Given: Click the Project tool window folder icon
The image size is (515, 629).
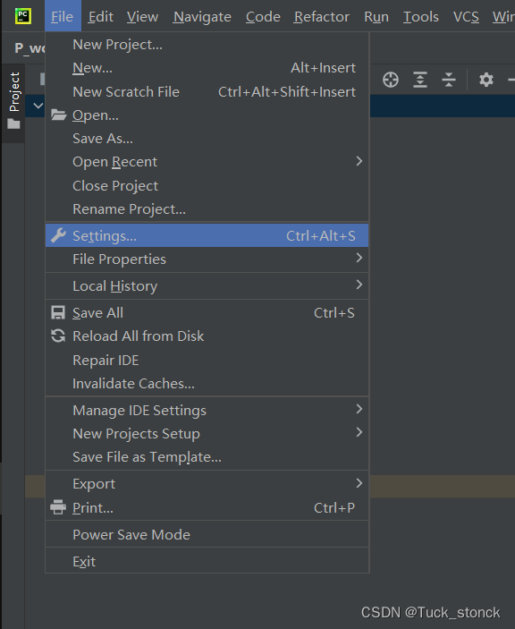Looking at the screenshot, I should pyautogui.click(x=13, y=124).
